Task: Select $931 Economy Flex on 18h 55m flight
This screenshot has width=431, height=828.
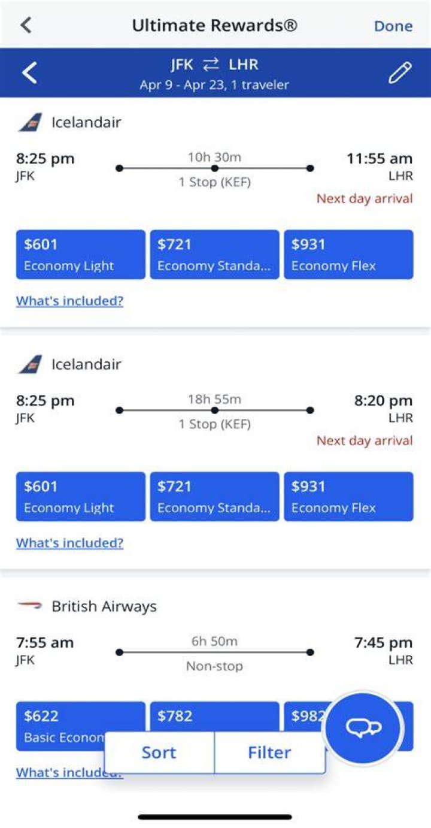Action: [x=348, y=497]
